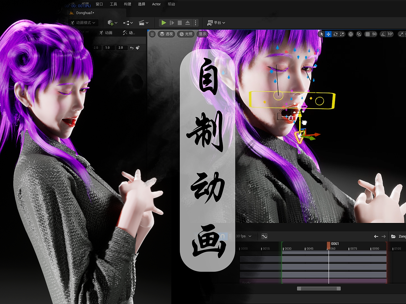The width and height of the screenshot is (406, 304).
Task: Click the sequencer back arrow
Action: [376, 237]
